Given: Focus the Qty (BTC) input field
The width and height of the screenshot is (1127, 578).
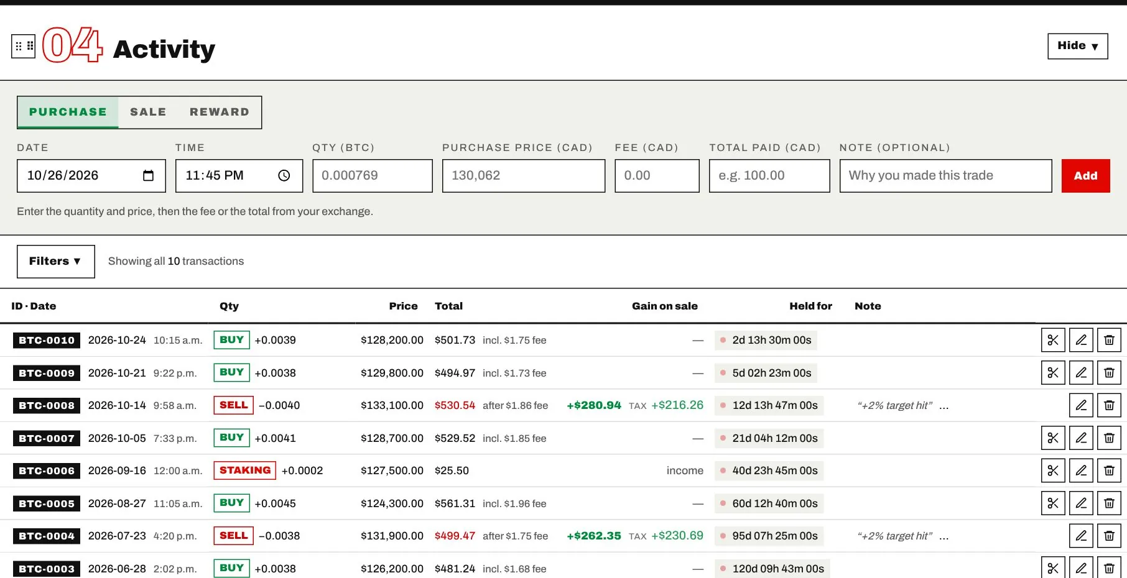Looking at the screenshot, I should [x=372, y=176].
